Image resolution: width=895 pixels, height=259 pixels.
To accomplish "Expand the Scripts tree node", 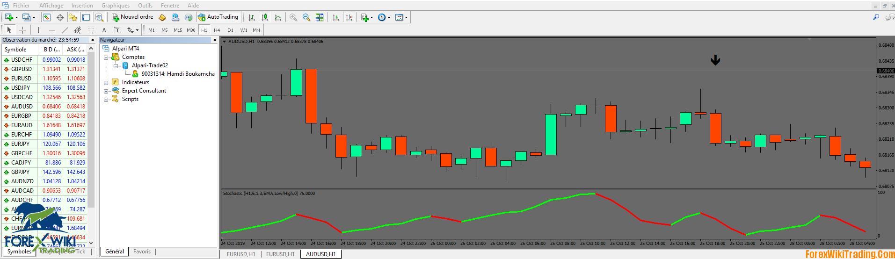I will click(x=106, y=99).
